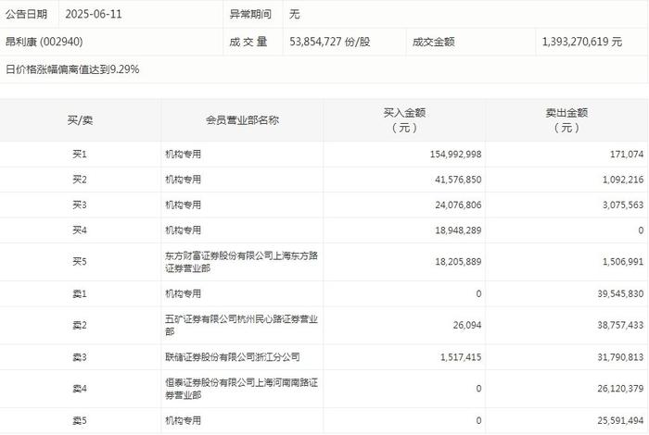Click the 买入金额（元） column header
Screen dimensions: 649x435
tap(404, 120)
